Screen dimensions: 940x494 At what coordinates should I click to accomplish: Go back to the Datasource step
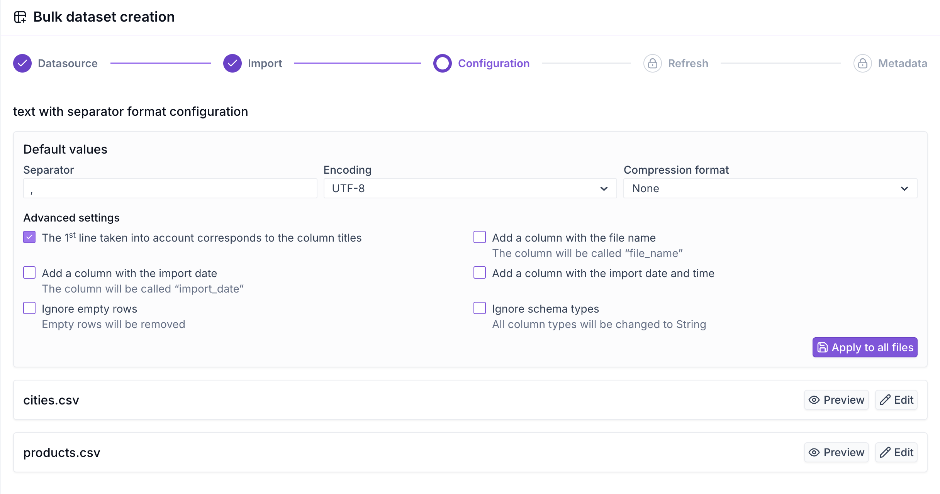point(68,63)
